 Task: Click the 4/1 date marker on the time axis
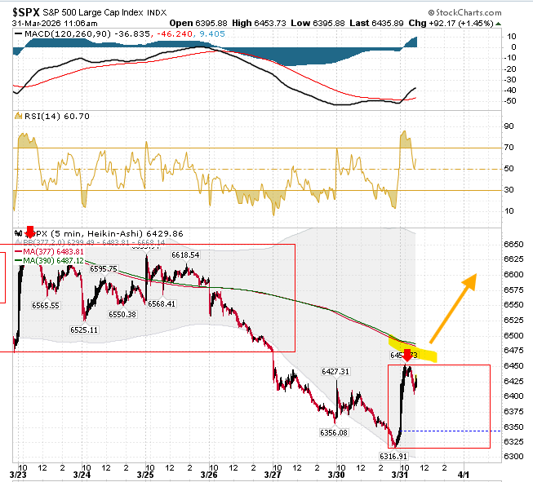tap(464, 475)
